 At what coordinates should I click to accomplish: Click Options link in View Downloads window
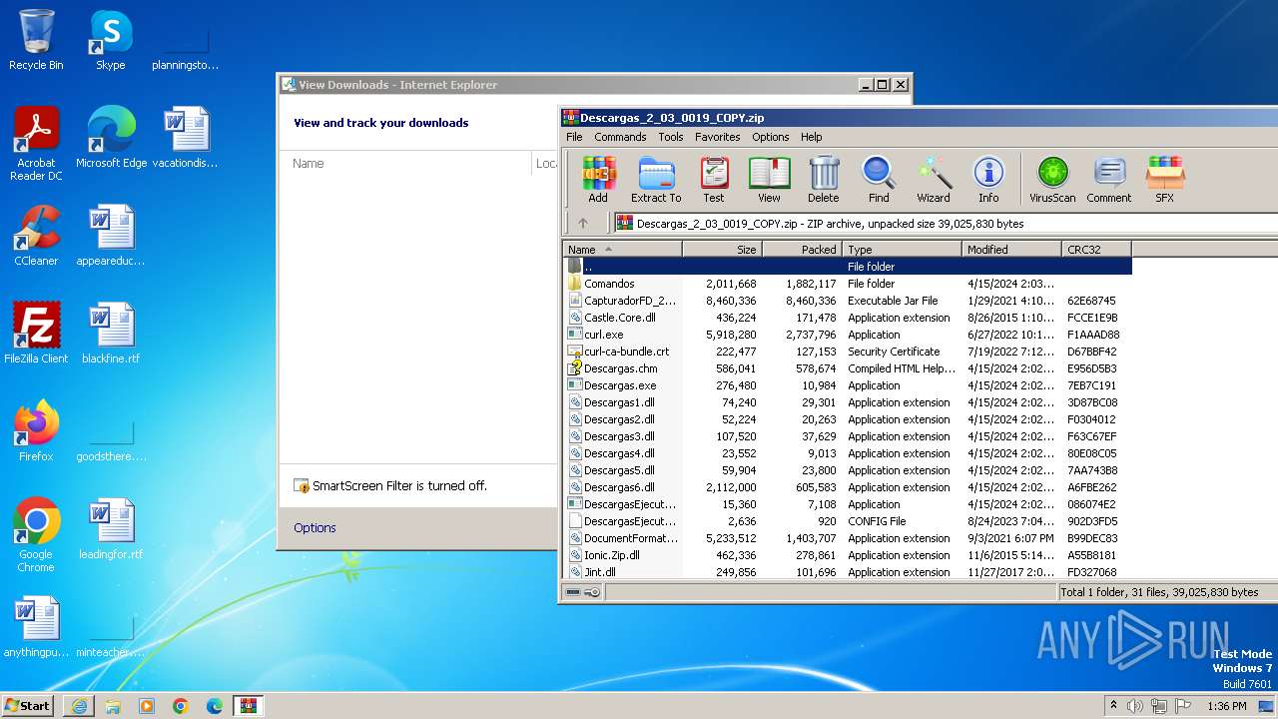pyautogui.click(x=315, y=527)
